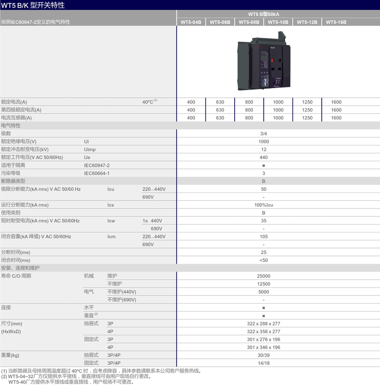The width and height of the screenshot is (380, 391).
Task: Click the 30/39 weight value for 抽屉式
Action: pos(264,355)
